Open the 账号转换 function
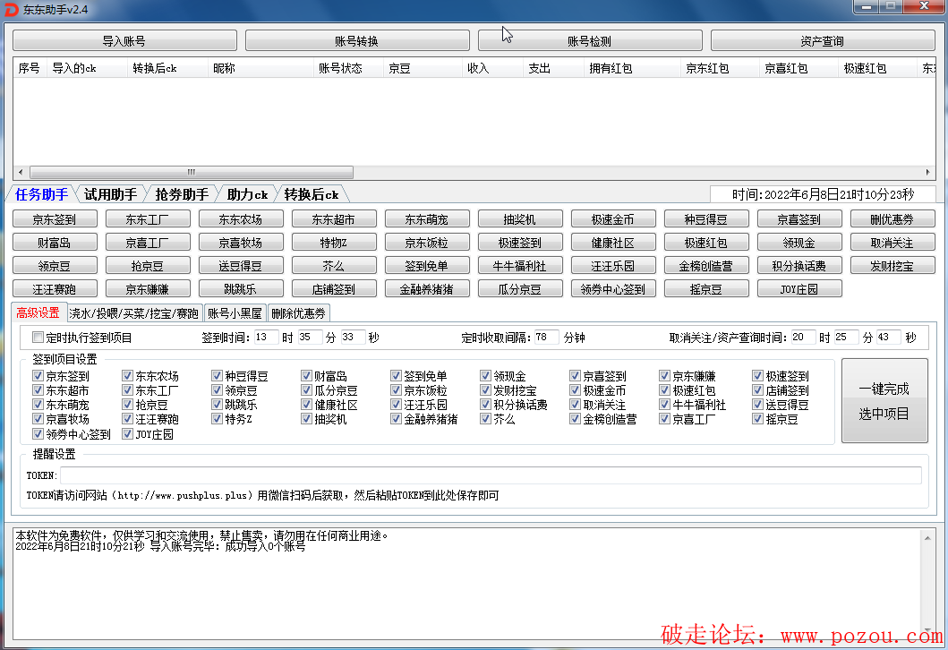Screen dimensions: 948x650 click(357, 40)
